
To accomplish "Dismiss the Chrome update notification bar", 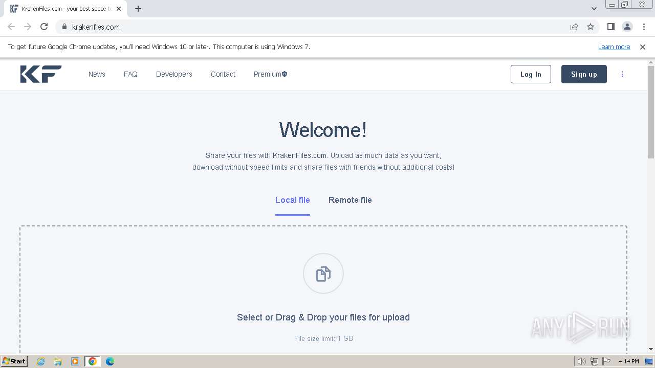I will (x=643, y=47).
